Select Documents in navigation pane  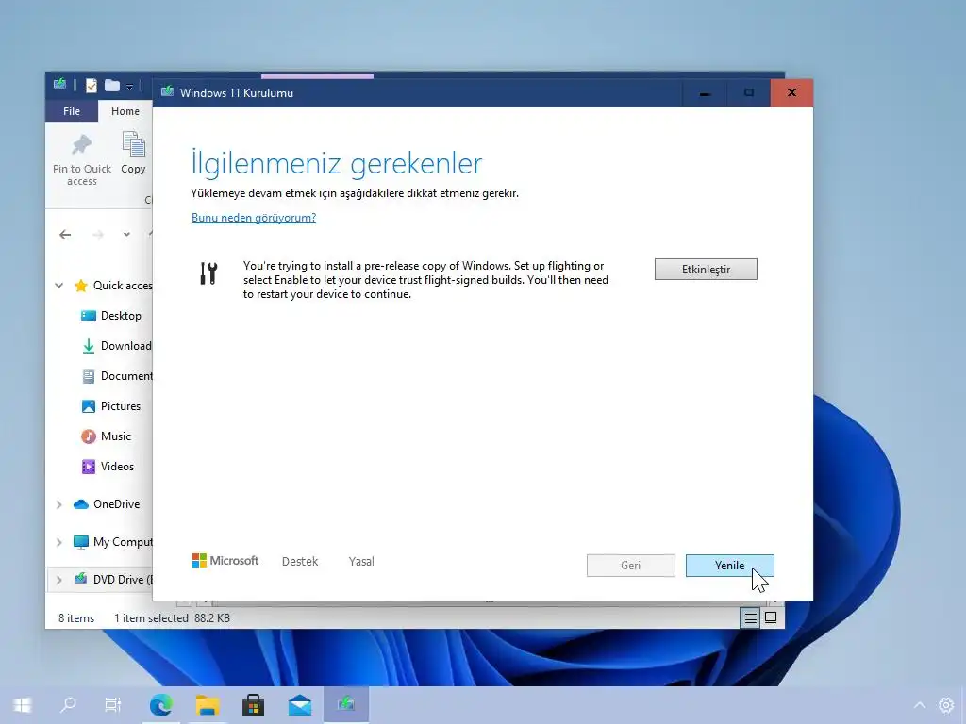coord(117,376)
